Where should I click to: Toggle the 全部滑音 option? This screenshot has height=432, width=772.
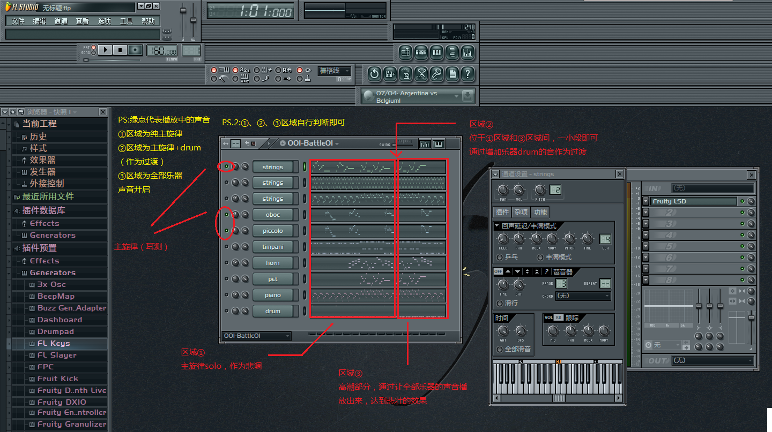(500, 349)
